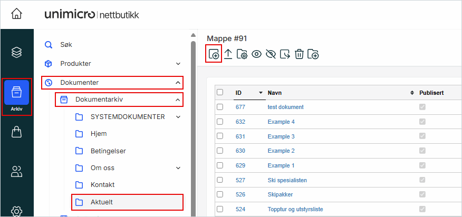Viewport: 462px width, 217px height.
Task: Click the move document icon
Action: (285, 54)
